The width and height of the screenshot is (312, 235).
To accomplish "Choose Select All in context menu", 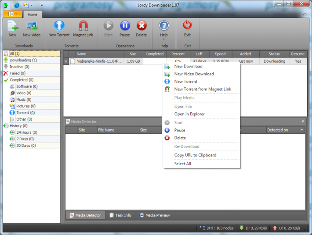I will tap(201, 164).
